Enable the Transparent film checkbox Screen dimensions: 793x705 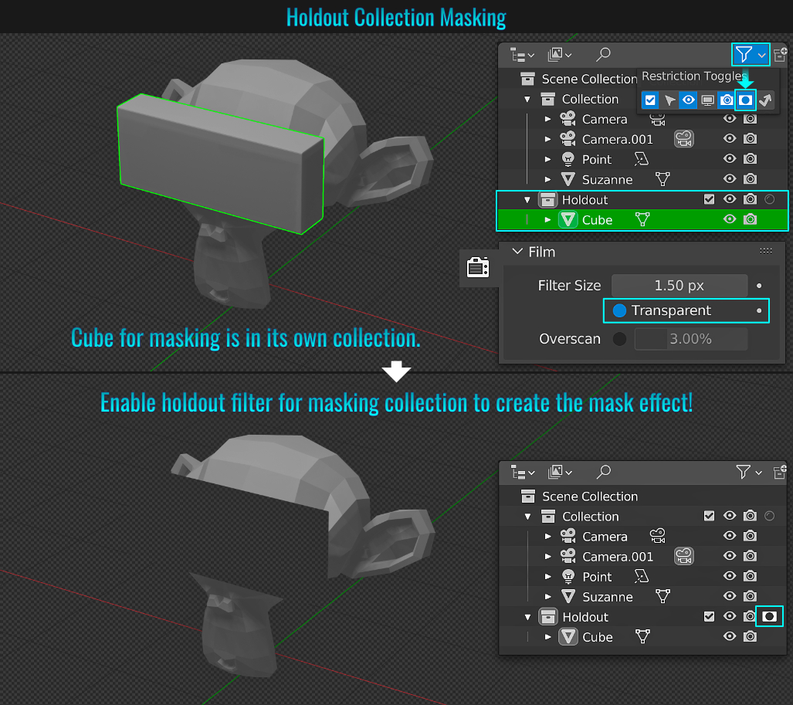coord(619,310)
